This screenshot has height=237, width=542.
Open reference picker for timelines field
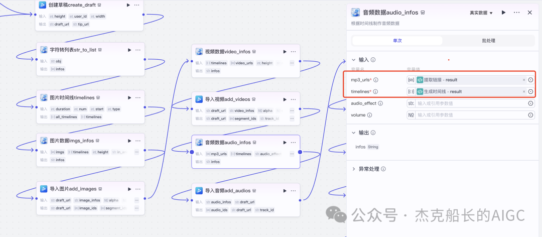(x=530, y=92)
